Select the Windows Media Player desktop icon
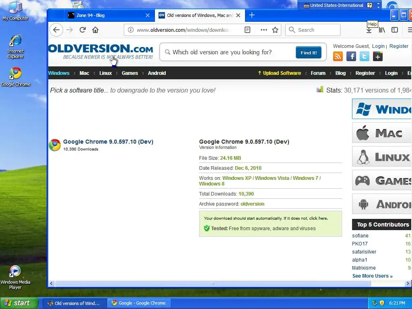Viewport: 412px width, 309px height. tap(15, 278)
